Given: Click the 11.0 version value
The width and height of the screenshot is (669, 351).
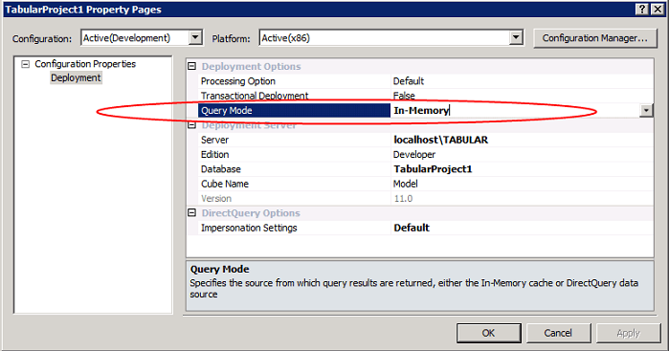Looking at the screenshot, I should [x=403, y=198].
